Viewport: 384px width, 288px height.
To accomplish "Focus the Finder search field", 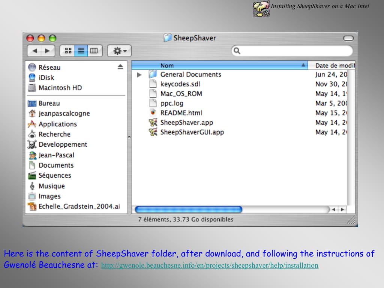I will click(292, 51).
